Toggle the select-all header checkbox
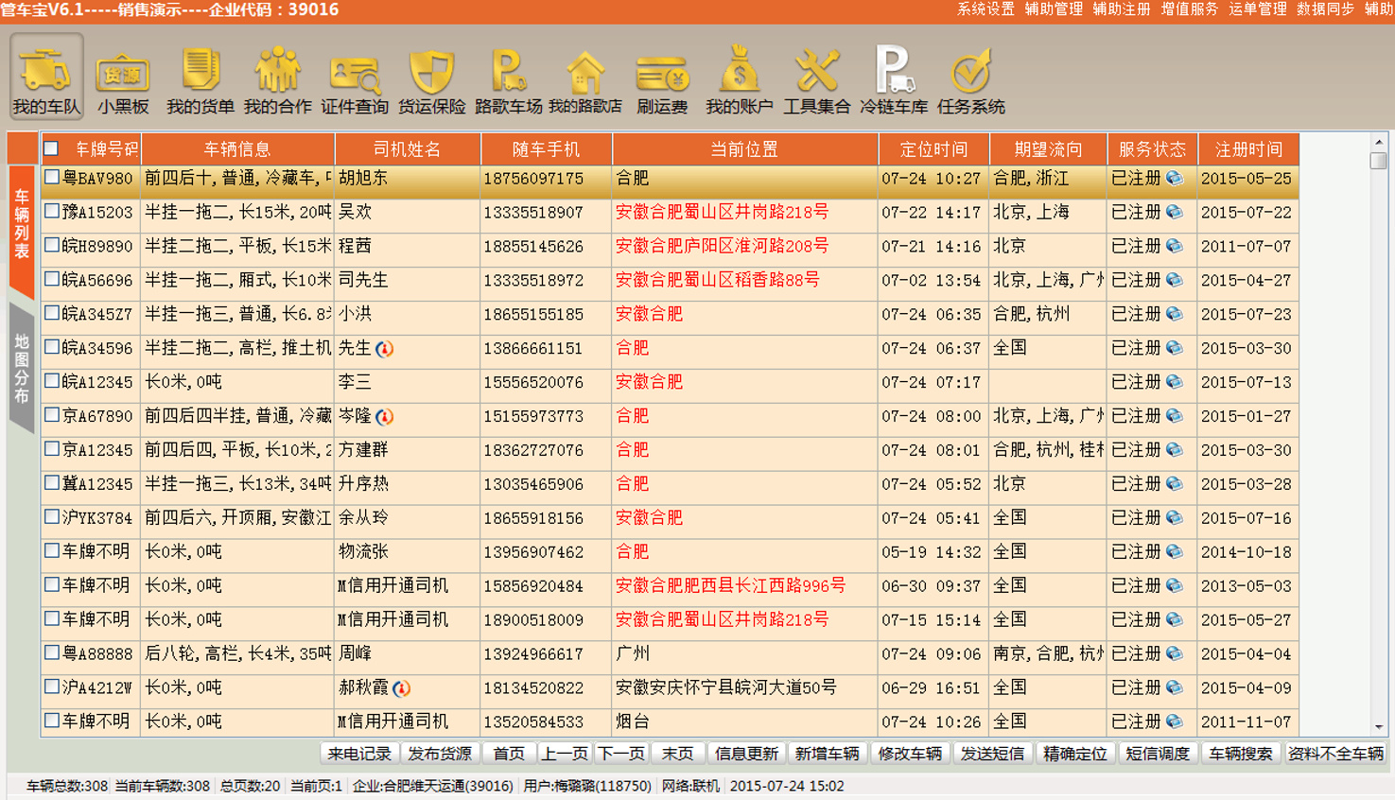Screen dimensions: 1395x800 (x=51, y=148)
